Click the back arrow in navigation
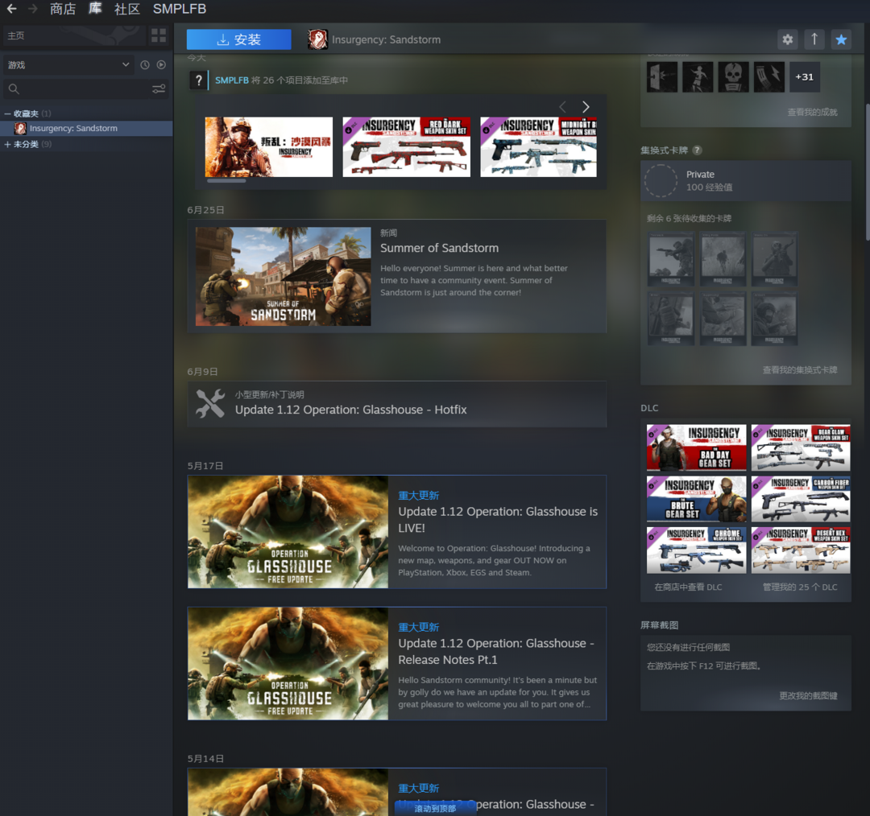 tap(11, 9)
